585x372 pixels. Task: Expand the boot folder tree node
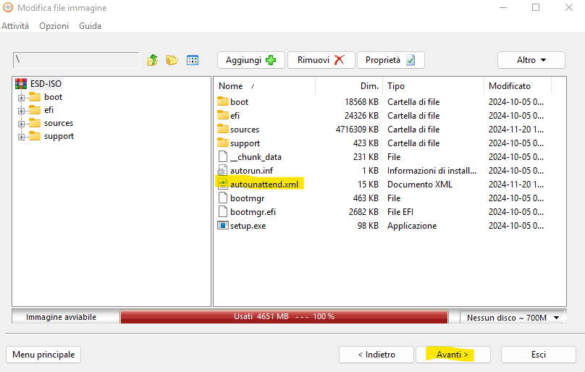(x=22, y=98)
